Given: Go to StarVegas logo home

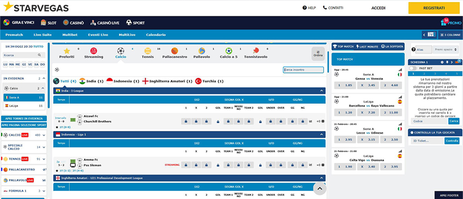Looking at the screenshot, I should pyautogui.click(x=36, y=8).
